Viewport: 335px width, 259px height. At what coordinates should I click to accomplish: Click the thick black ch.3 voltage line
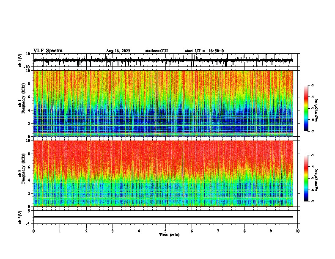pos(163,217)
